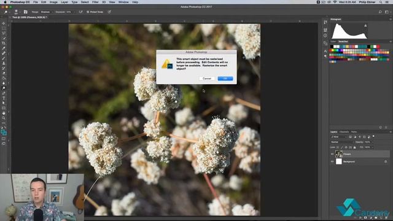Select the Pen tool
The image size is (393, 221).
point(4,93)
